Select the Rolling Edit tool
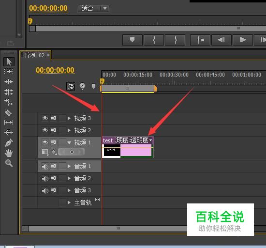 (9, 92)
